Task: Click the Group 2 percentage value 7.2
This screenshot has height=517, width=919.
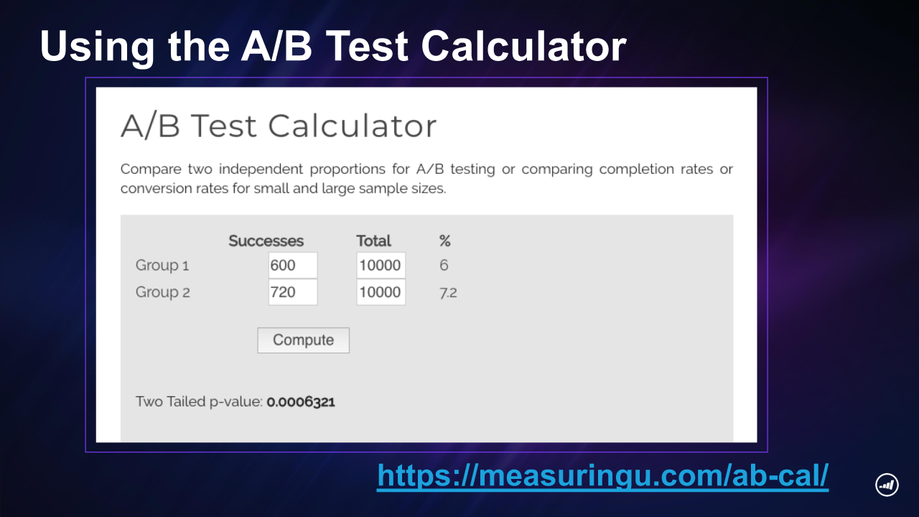Action: (x=448, y=293)
